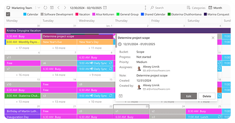Toggle Shared Calendar legend
Screen dimensions: 235x123
153,14
